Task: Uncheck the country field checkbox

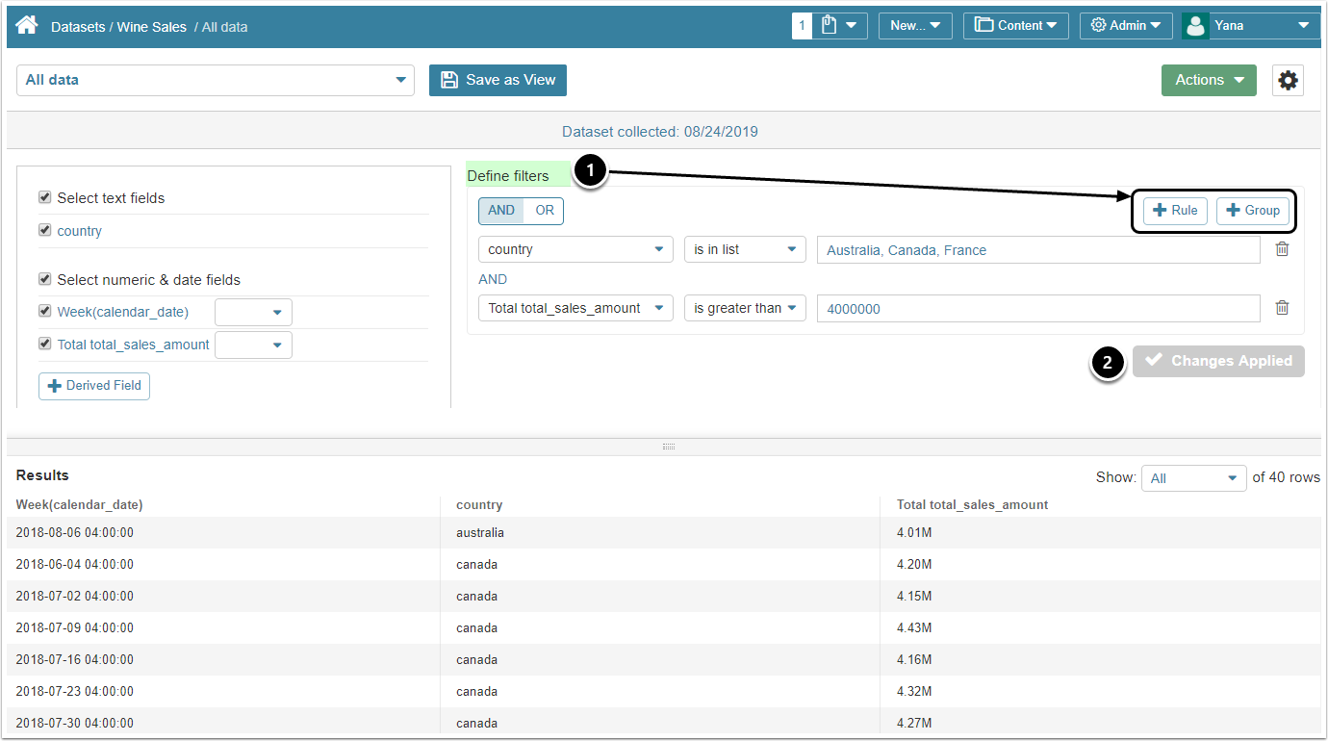Action: coord(44,230)
